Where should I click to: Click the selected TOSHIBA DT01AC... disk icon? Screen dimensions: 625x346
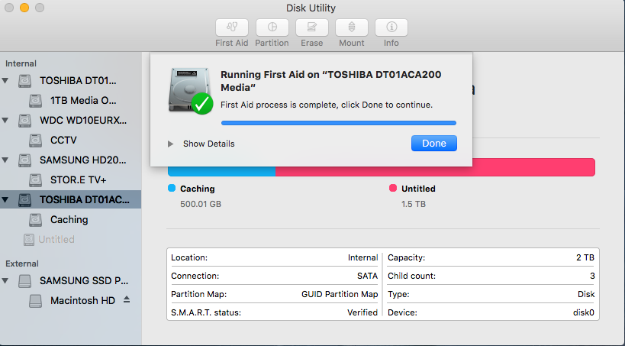[24, 199]
